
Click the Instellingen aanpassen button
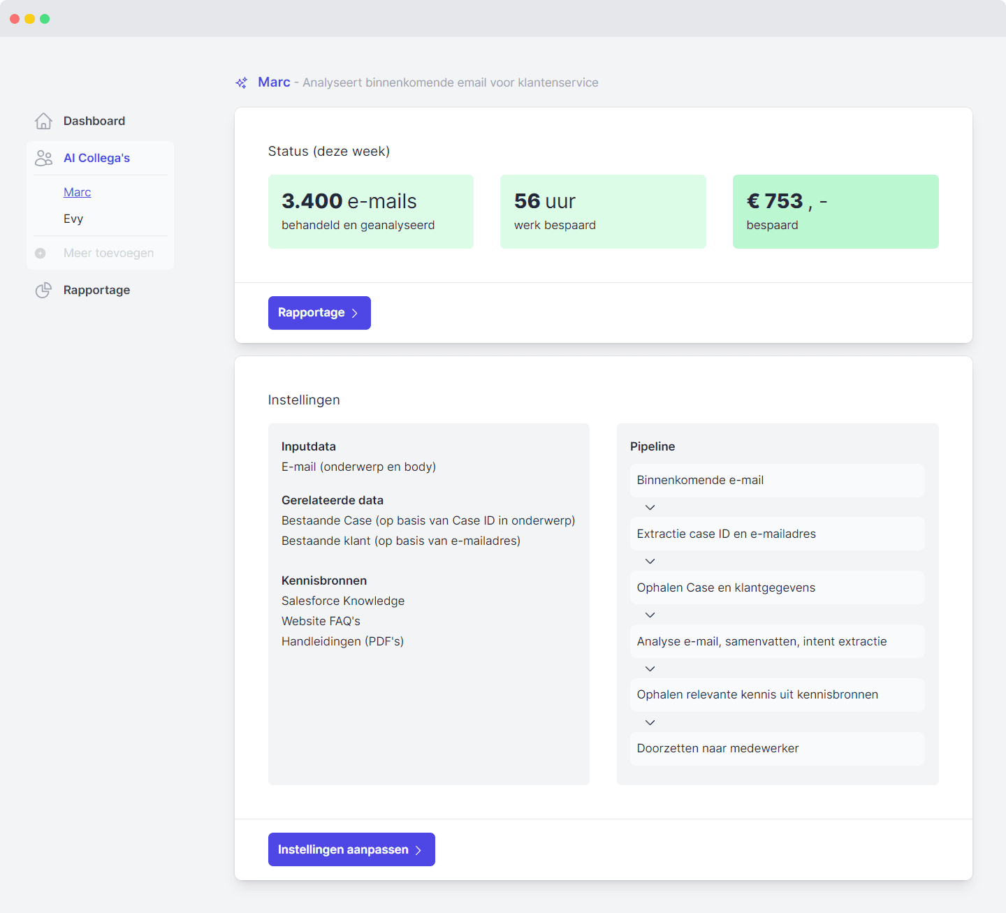click(351, 849)
